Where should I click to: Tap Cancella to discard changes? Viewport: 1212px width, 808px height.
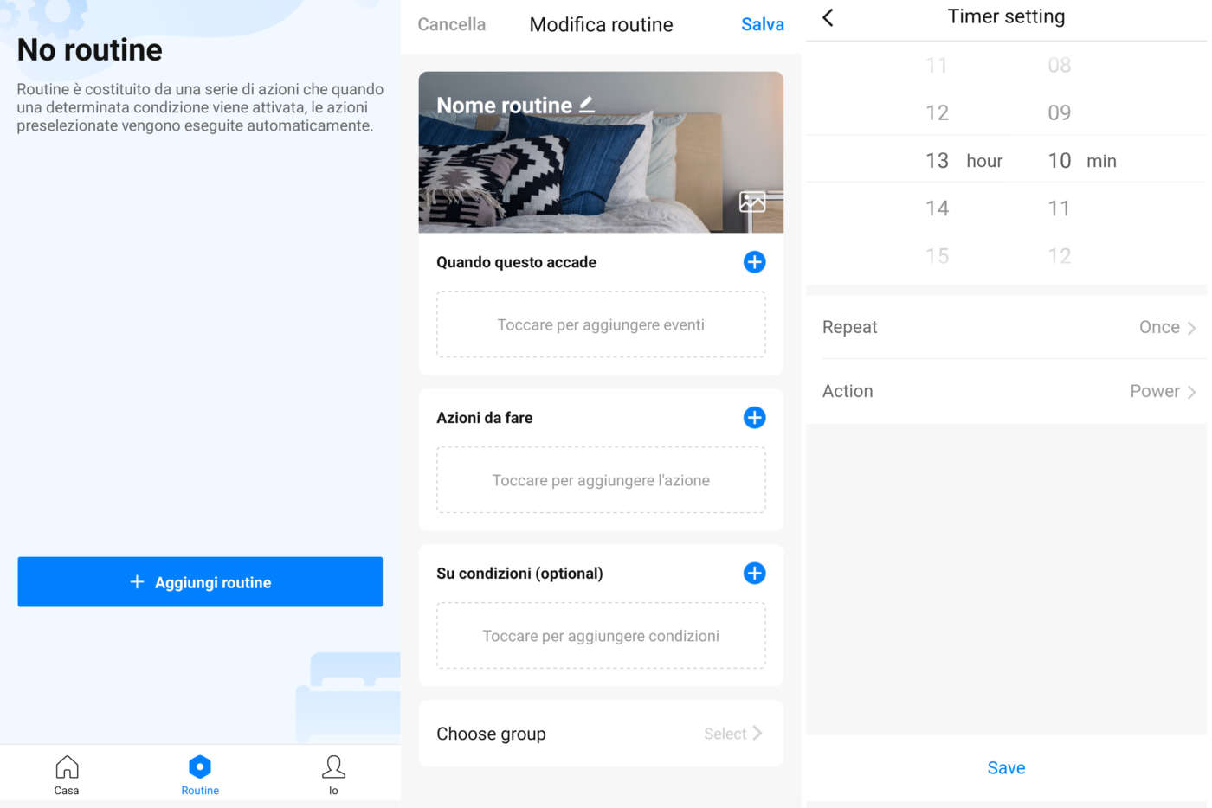[452, 24]
